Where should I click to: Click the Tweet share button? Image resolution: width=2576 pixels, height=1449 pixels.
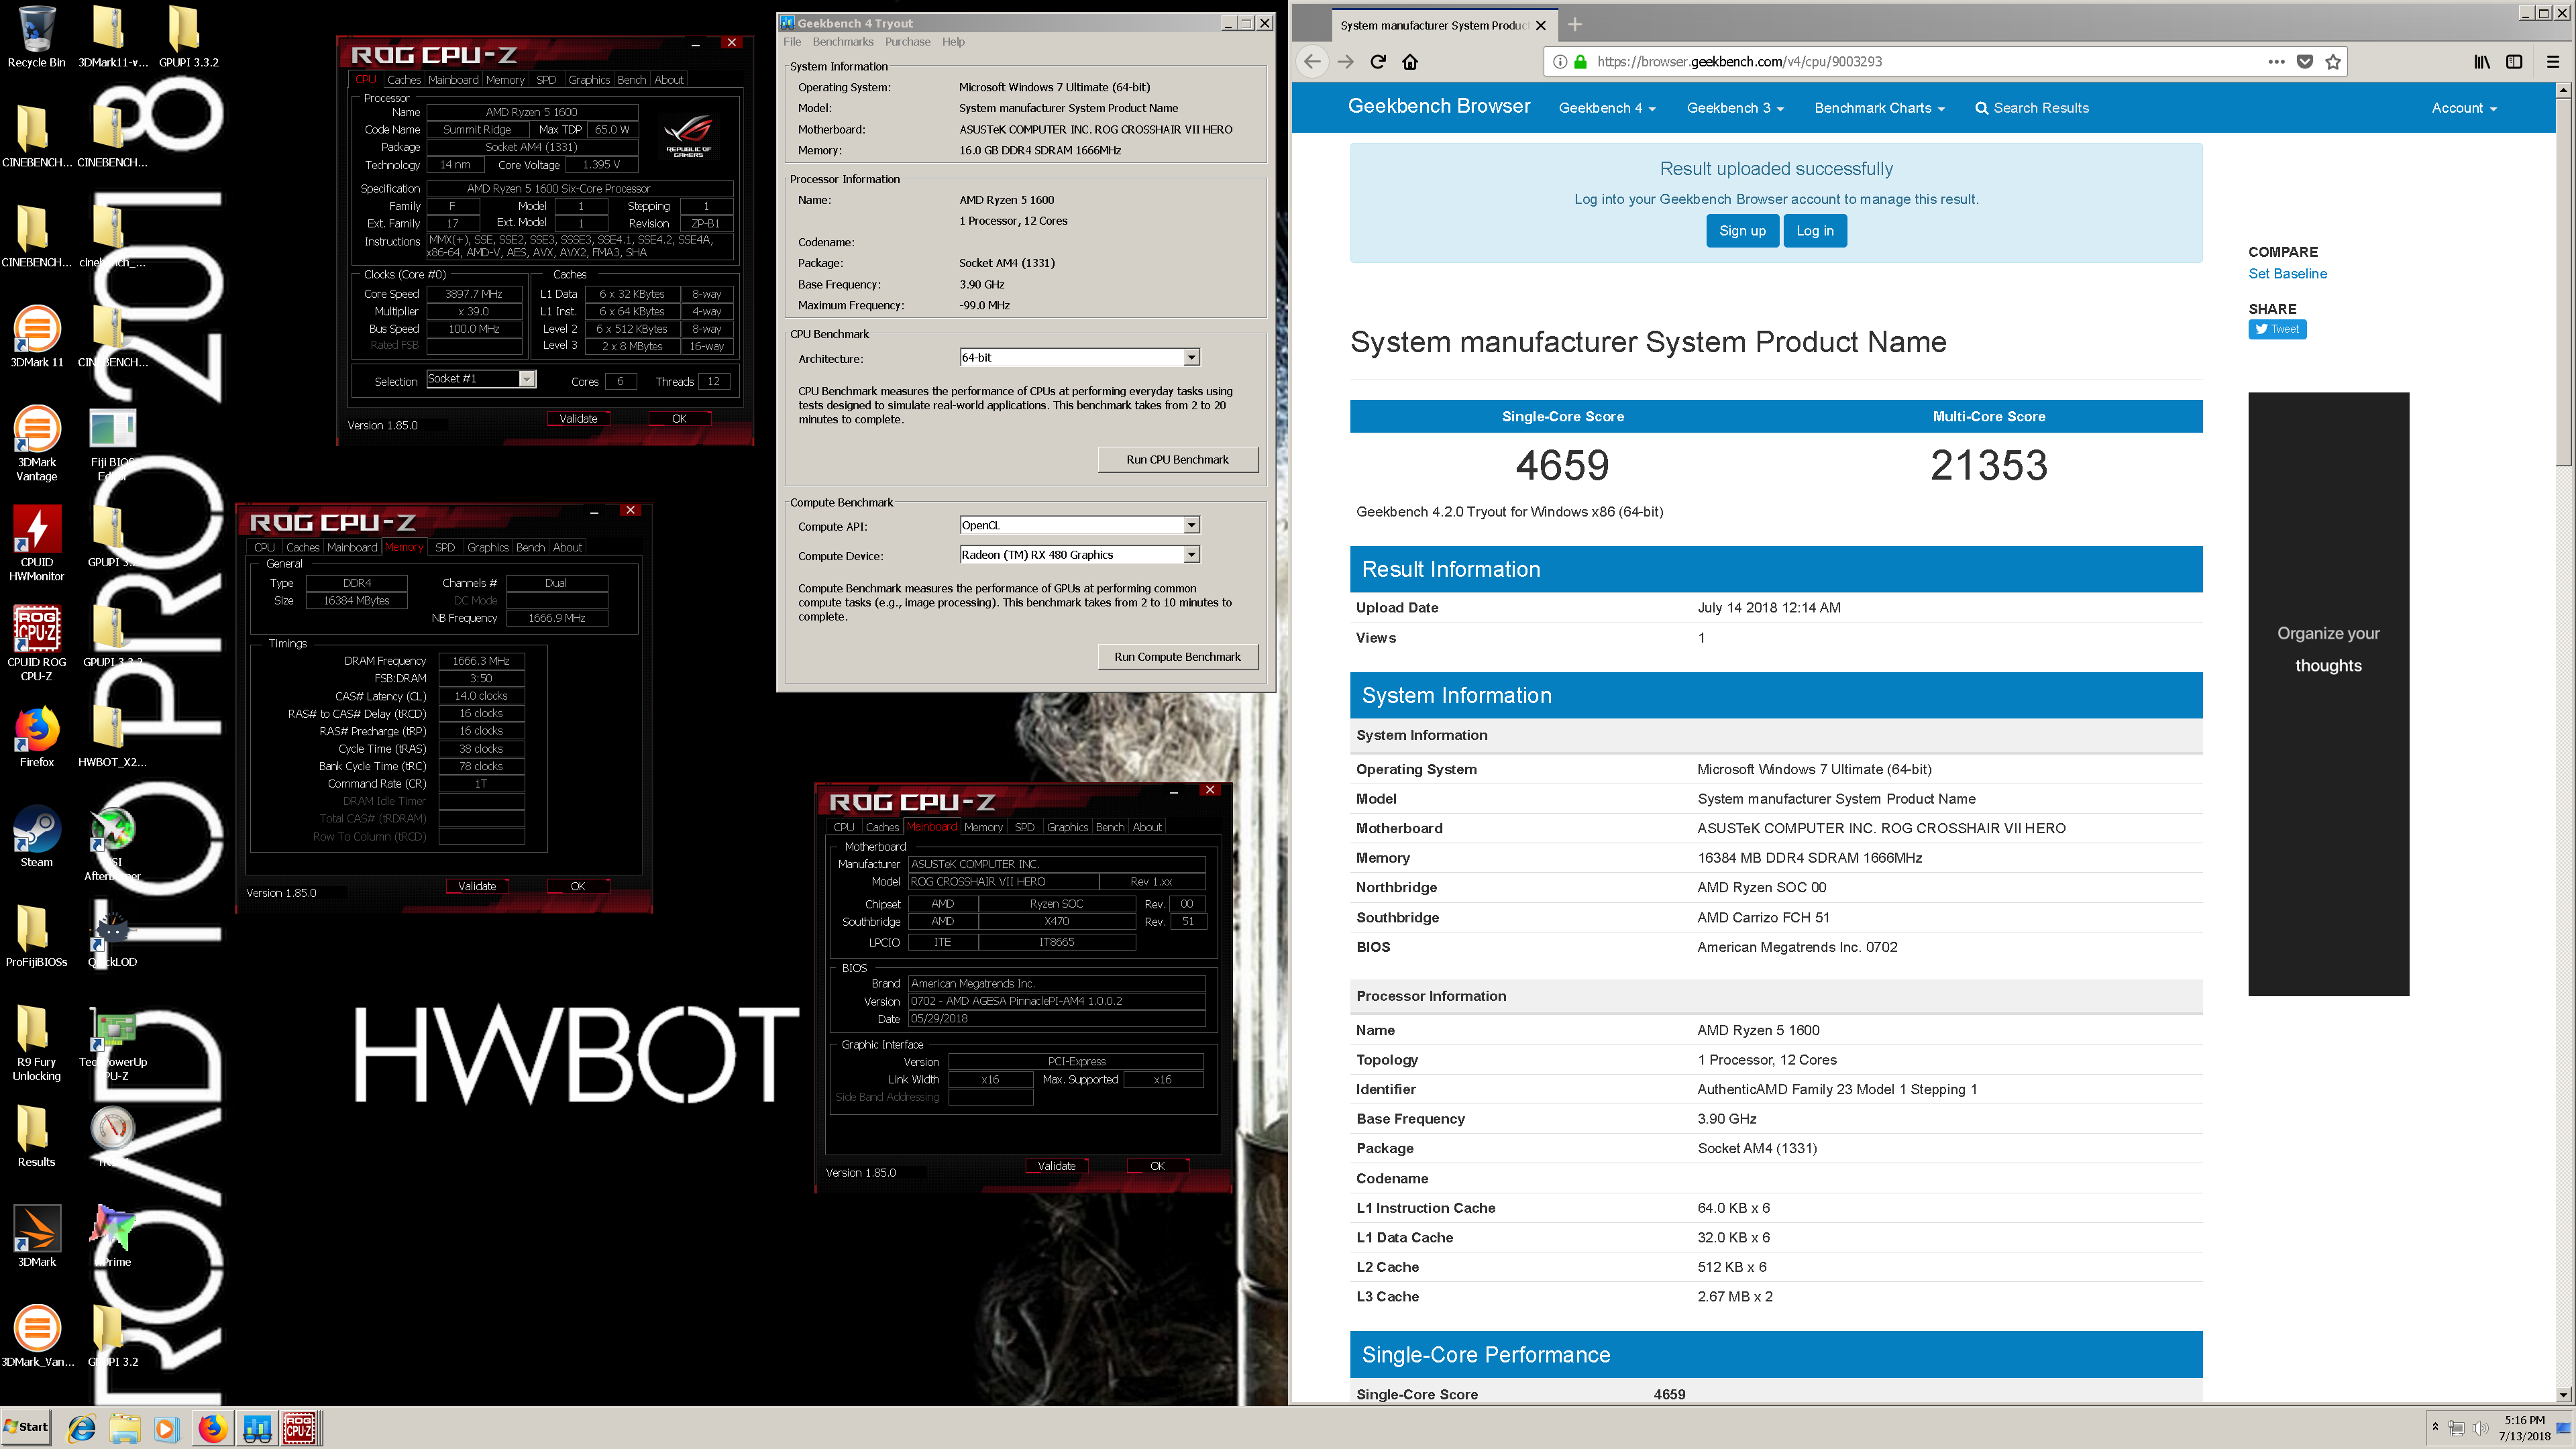click(2277, 329)
